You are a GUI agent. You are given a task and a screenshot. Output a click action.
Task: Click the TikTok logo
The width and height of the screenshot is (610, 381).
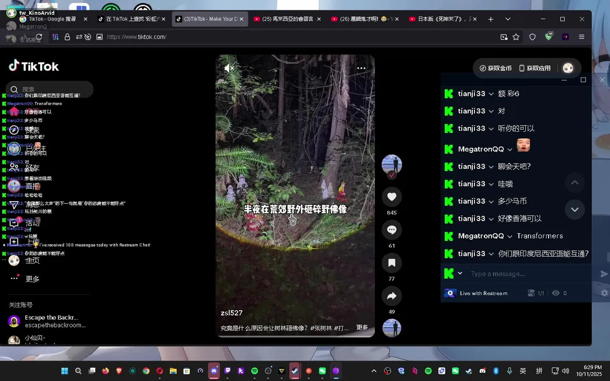point(34,66)
